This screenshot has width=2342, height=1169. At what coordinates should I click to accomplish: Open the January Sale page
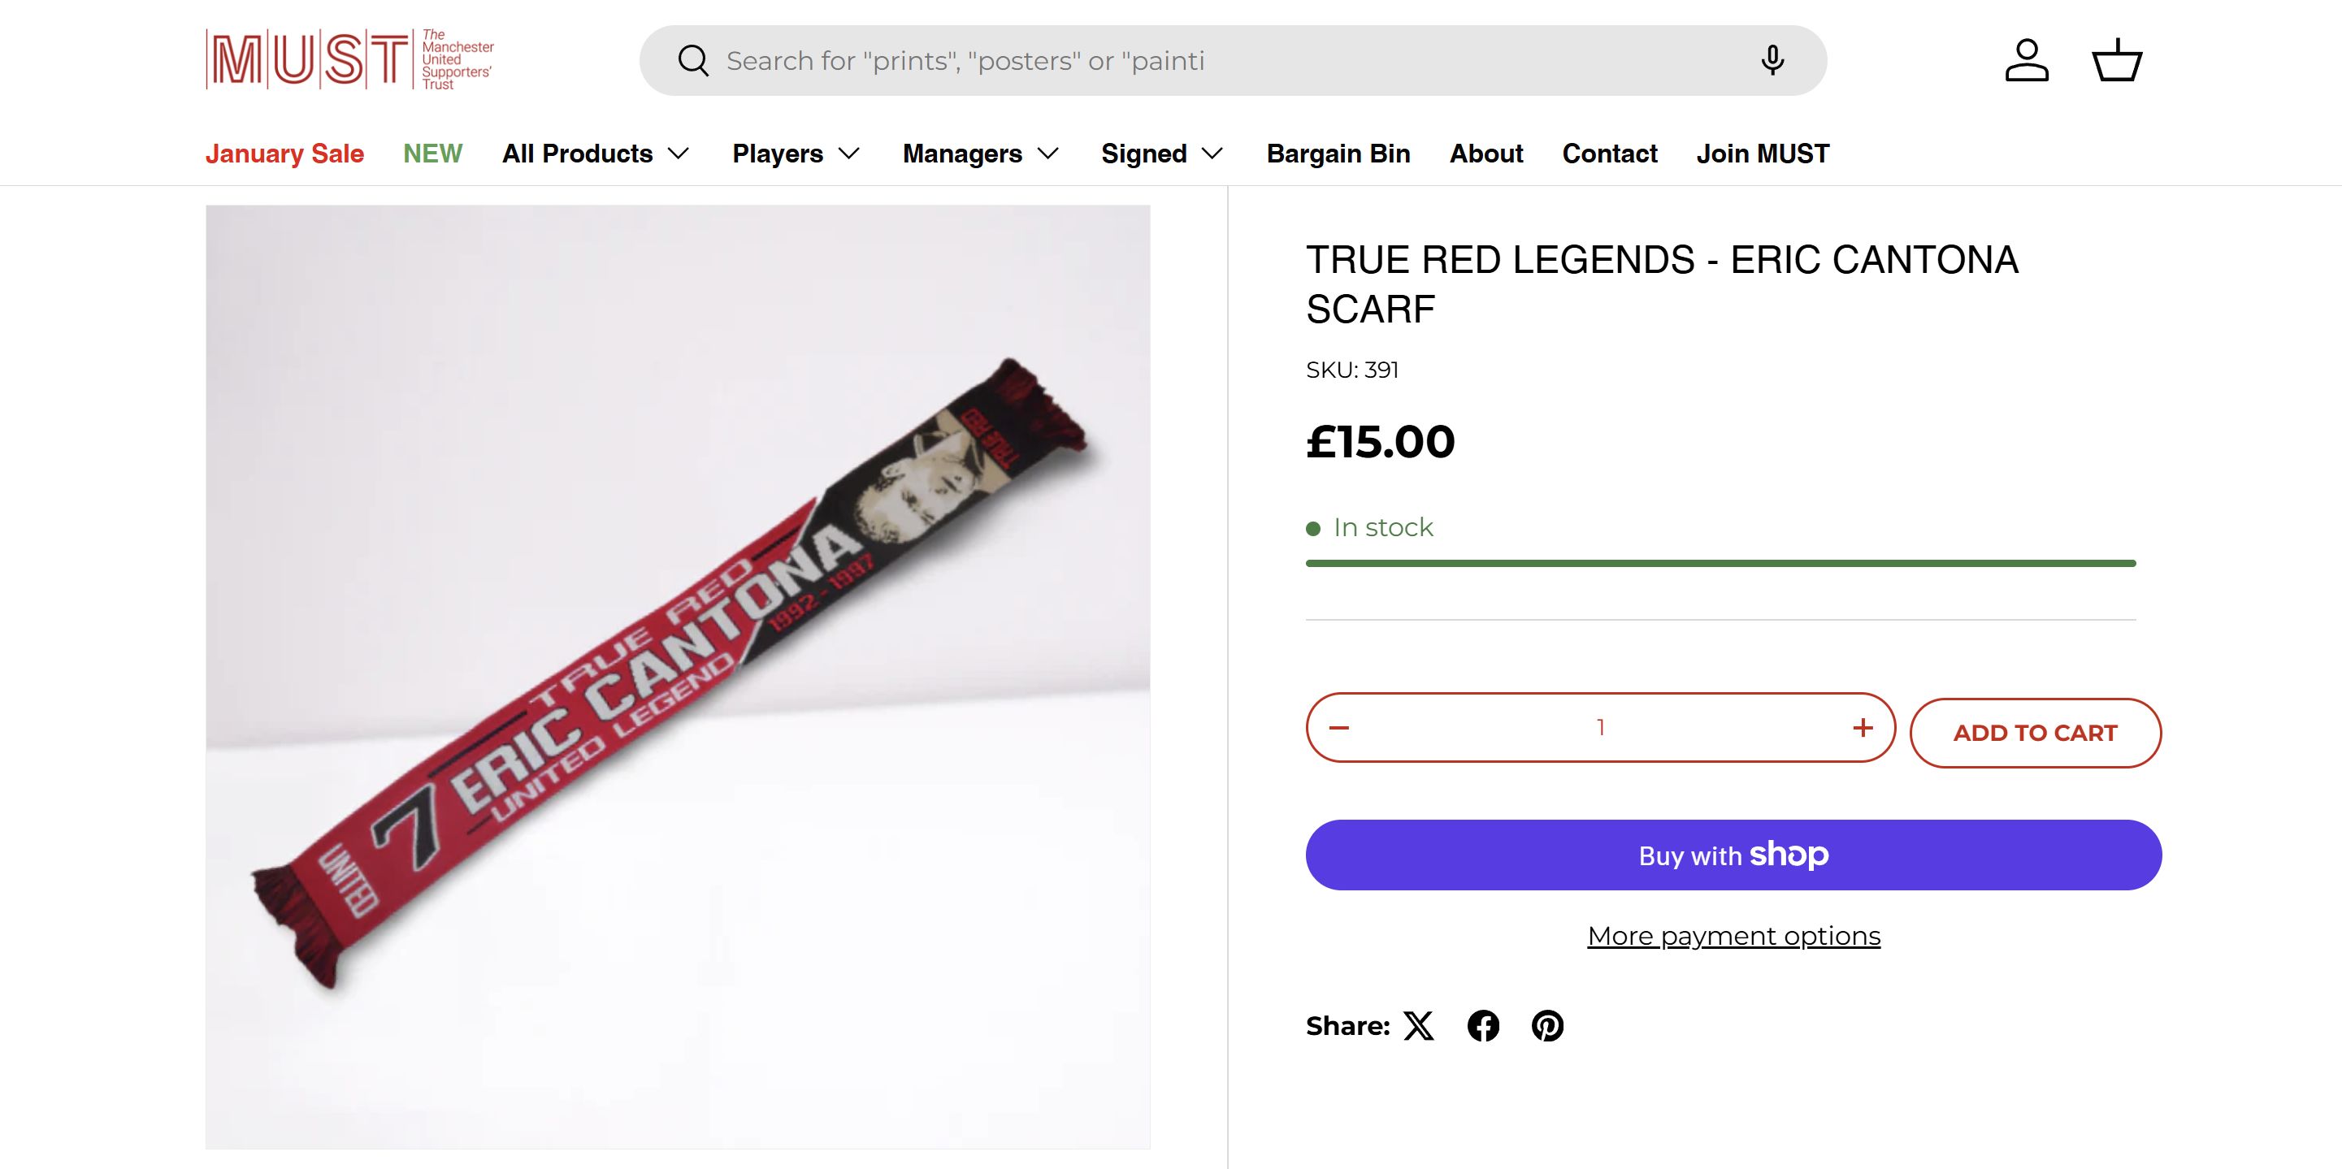(x=284, y=154)
